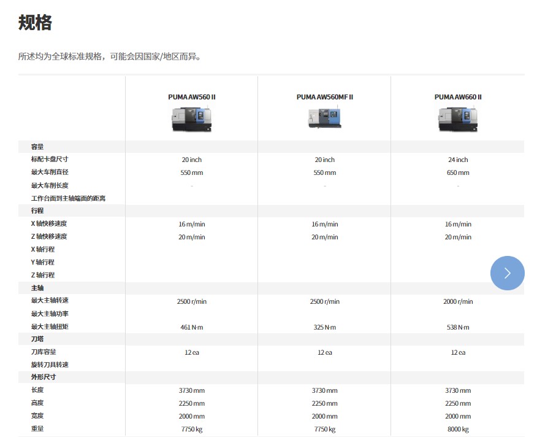Select the 主轴 section header row

(x=271, y=288)
